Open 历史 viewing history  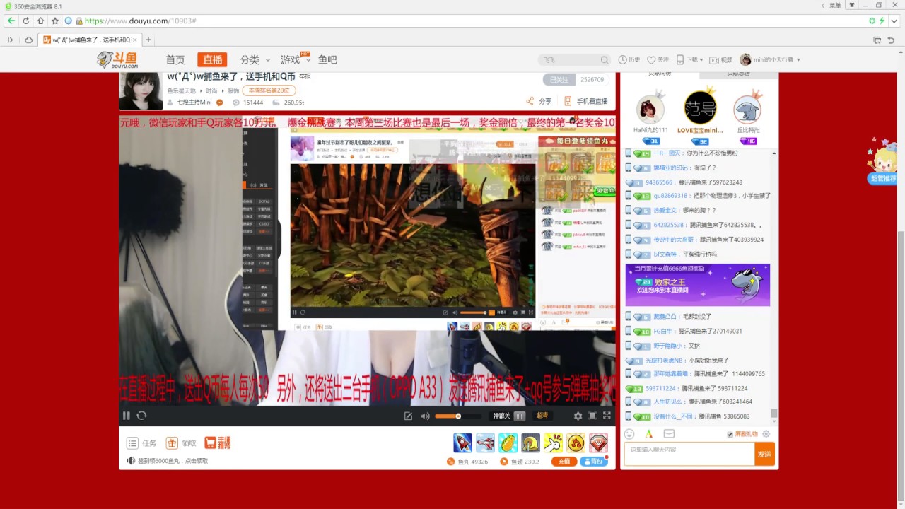pos(629,60)
